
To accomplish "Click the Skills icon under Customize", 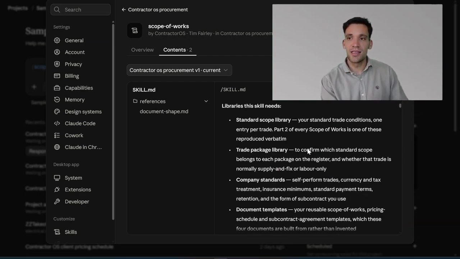I will (x=57, y=232).
